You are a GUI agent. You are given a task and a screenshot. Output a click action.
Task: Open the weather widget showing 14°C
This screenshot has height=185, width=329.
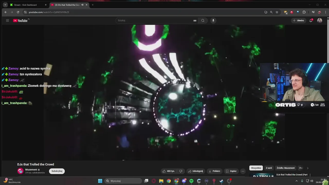point(12,181)
